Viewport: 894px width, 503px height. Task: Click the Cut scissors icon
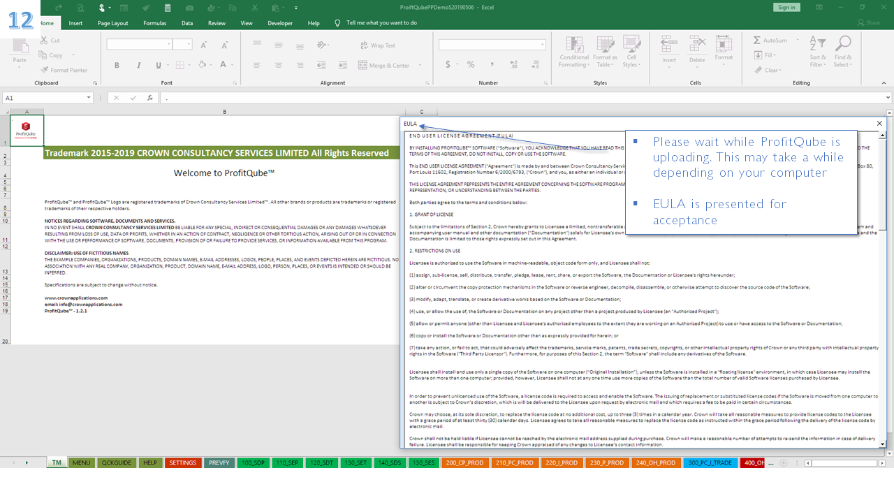click(x=44, y=41)
